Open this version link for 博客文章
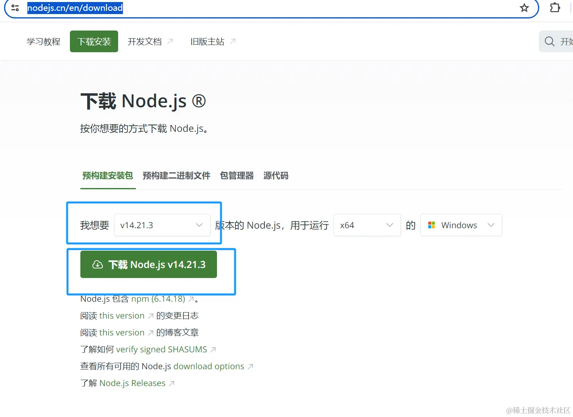Image resolution: width=573 pixels, height=417 pixels. click(x=122, y=333)
